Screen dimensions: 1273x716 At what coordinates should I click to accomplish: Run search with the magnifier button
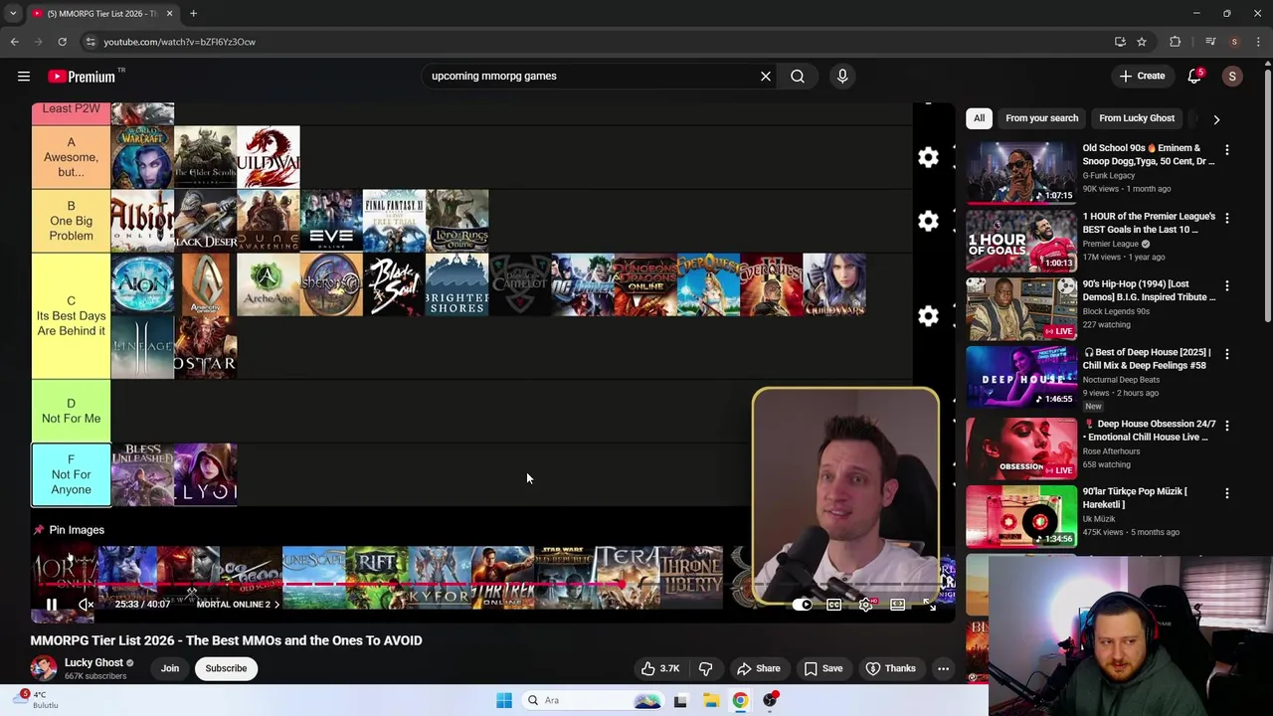point(798,76)
